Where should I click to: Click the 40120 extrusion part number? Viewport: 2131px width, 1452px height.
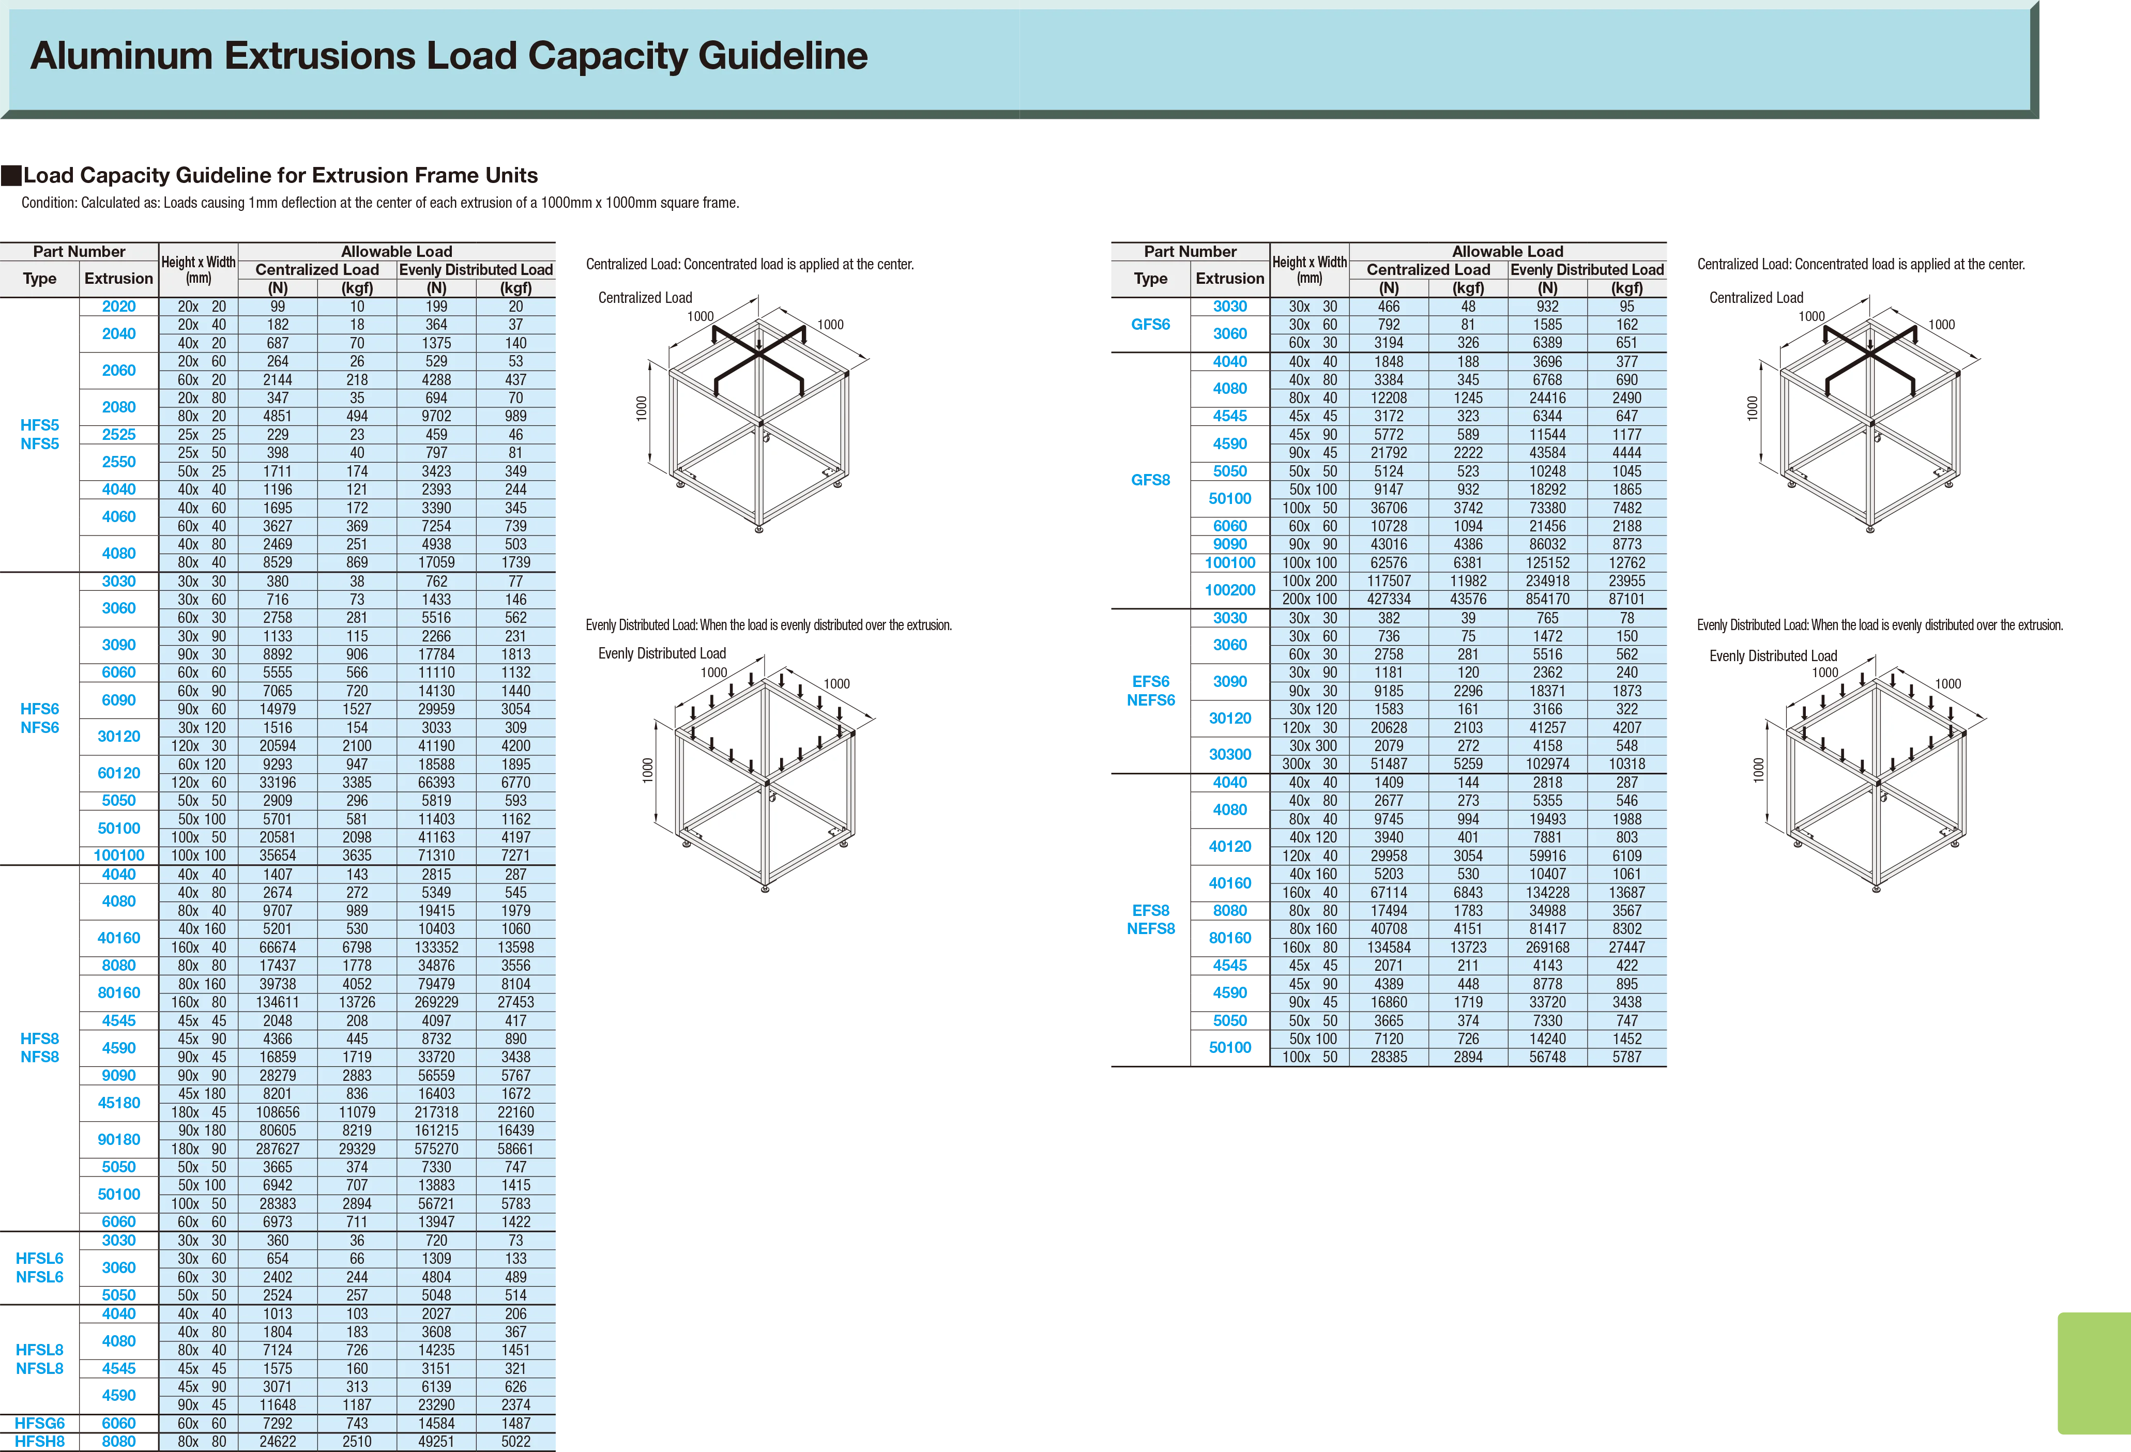[1229, 846]
